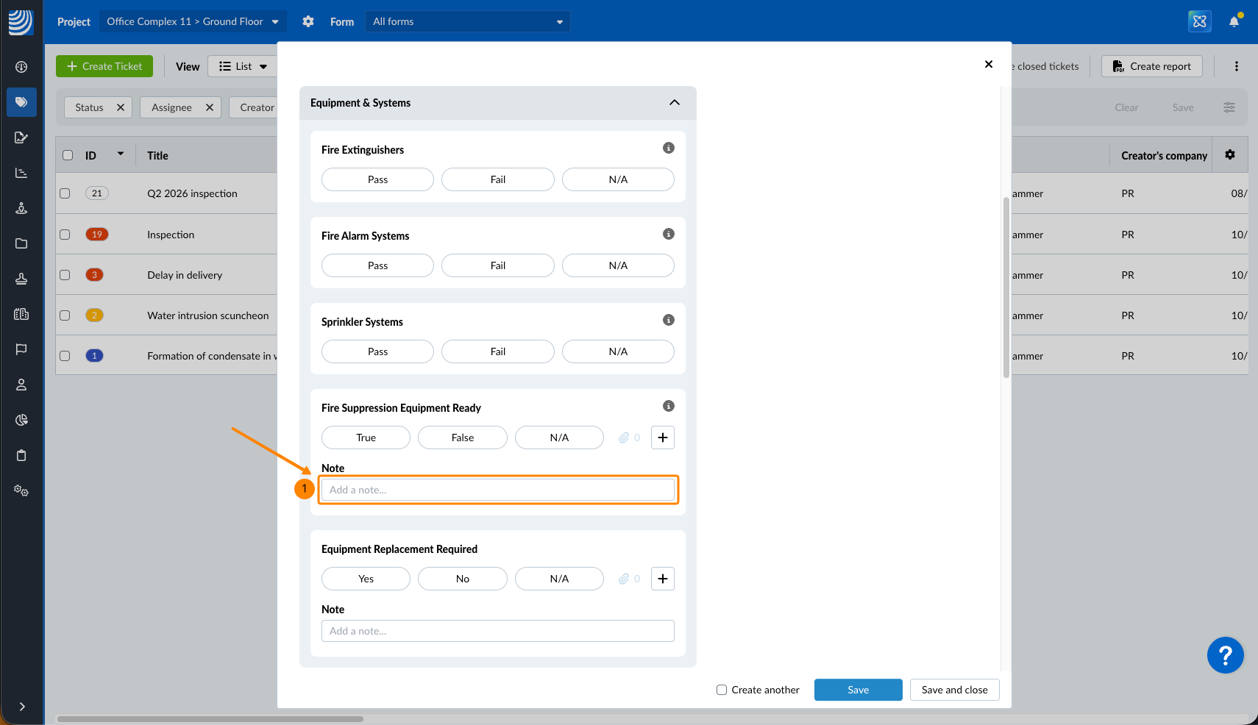Click the info icon for Sprinkler Systems
This screenshot has width=1258, height=725.
point(668,320)
